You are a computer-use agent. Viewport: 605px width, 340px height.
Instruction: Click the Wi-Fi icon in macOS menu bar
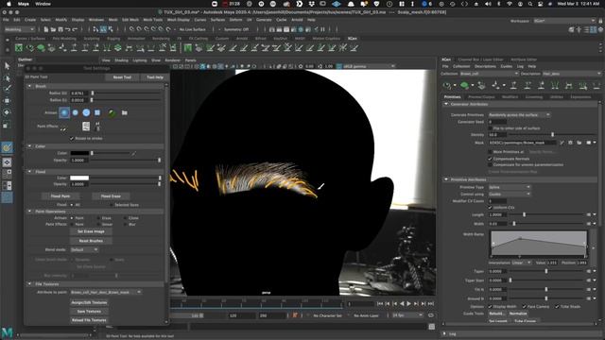510,4
